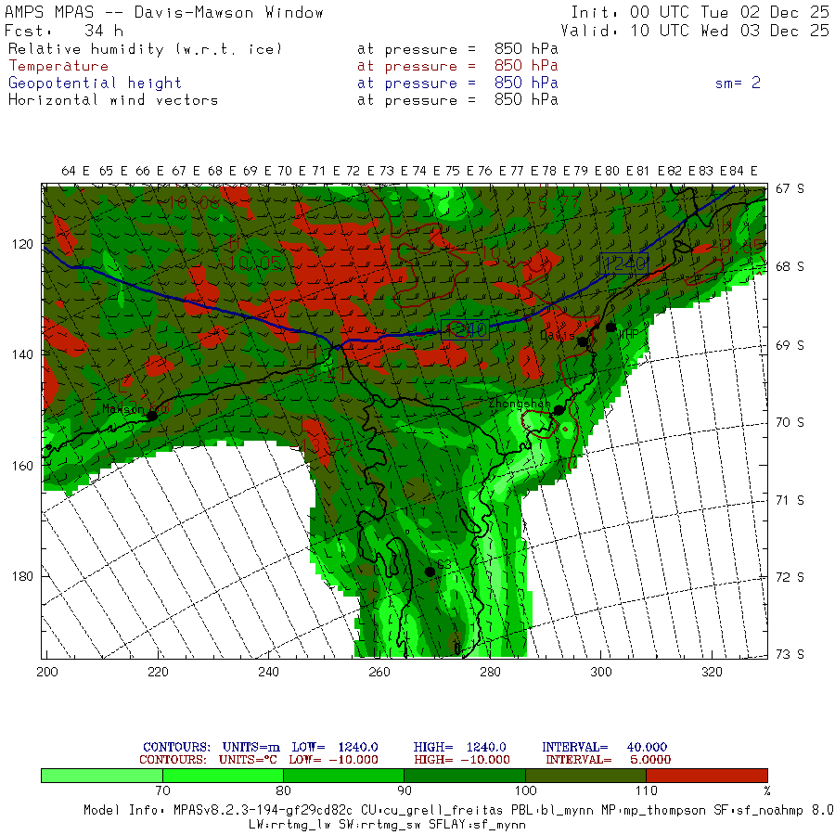Viewport: 835px width, 835px height.
Task: Select the 80 to 90 percent green swatch
Action: coord(343,776)
